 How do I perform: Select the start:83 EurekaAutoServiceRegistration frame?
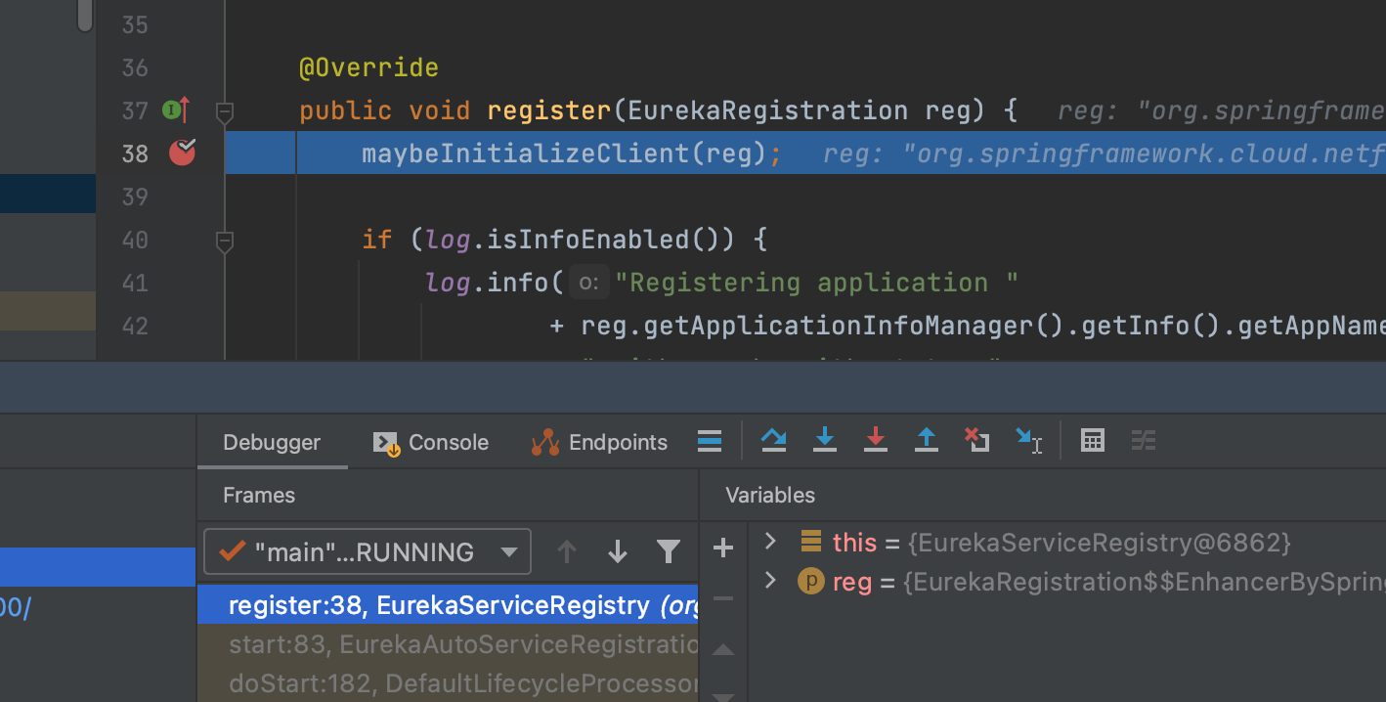[x=450, y=644]
